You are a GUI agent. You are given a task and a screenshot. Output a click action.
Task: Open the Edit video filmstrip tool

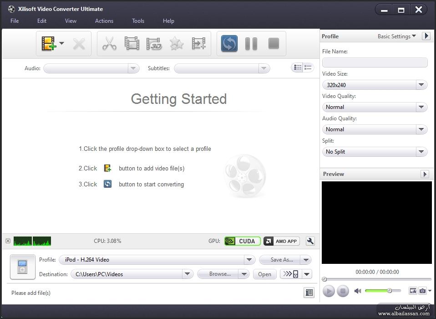132,44
